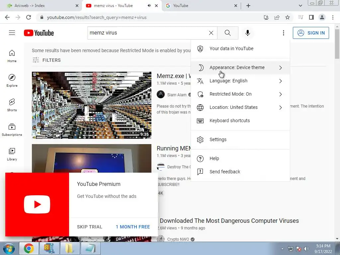Show hidden tray icons arrow
This screenshot has height=255, width=340.
(282, 249)
